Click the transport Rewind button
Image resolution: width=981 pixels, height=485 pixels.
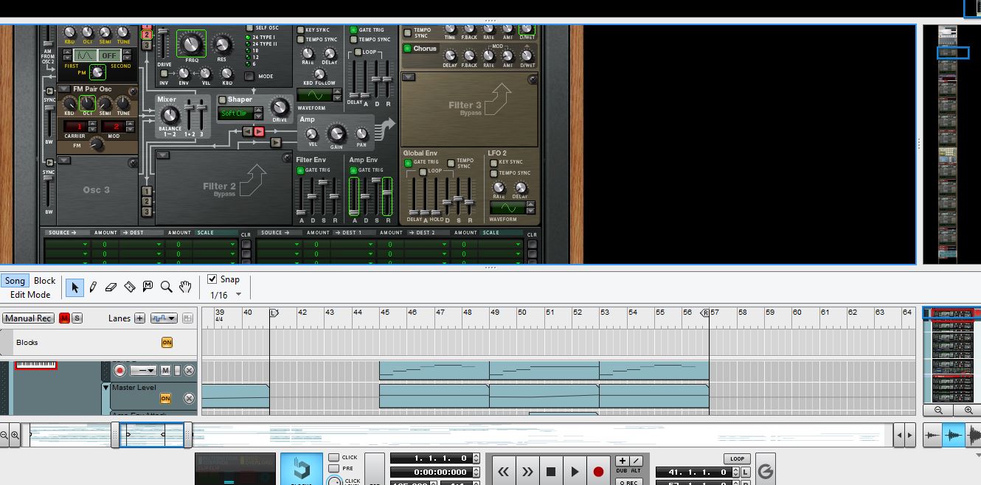(504, 472)
